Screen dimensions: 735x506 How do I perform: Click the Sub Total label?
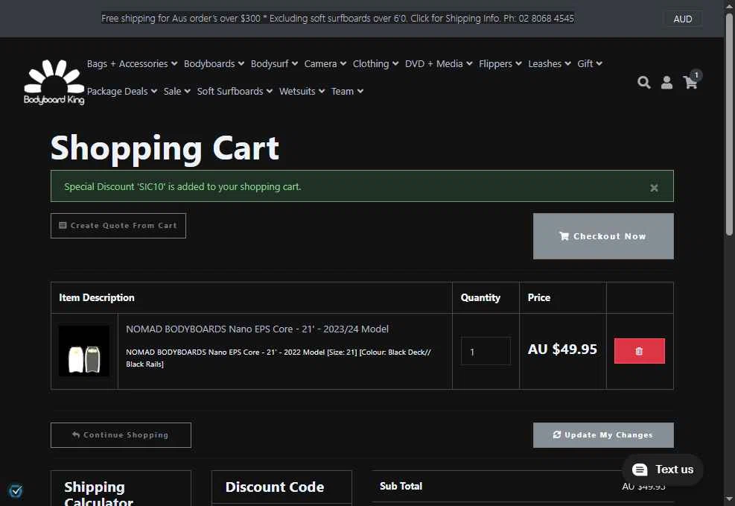(x=401, y=487)
